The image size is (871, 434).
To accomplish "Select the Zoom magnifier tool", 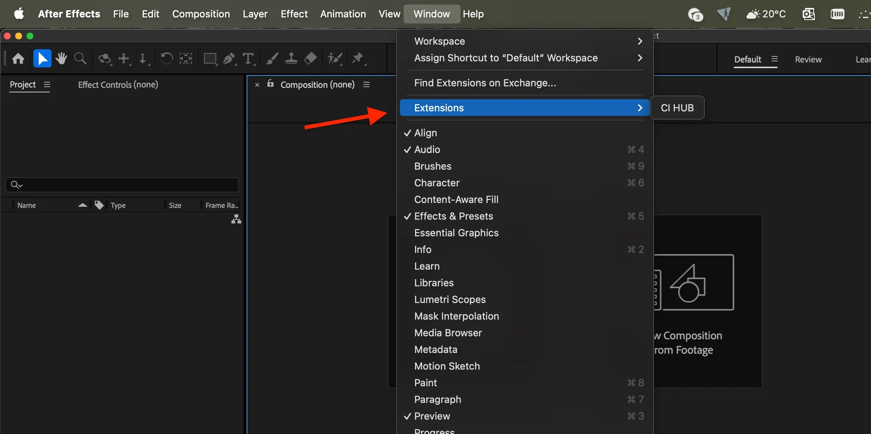I will coord(80,59).
